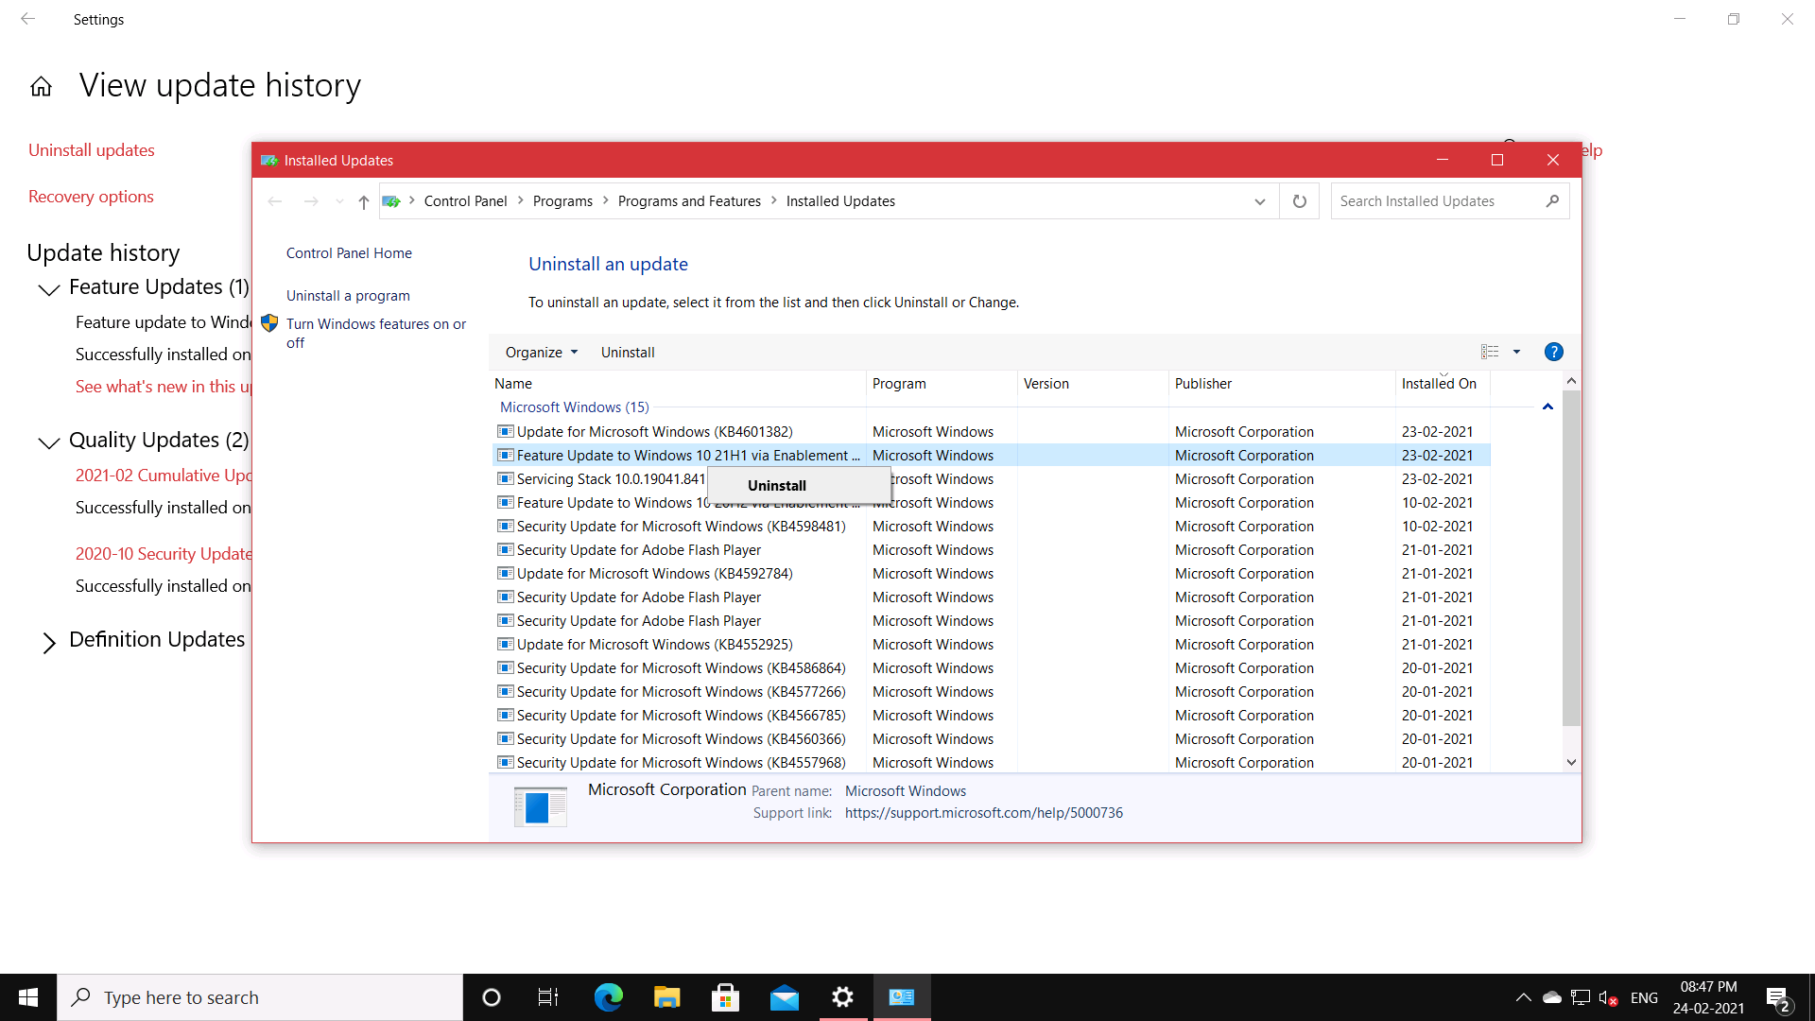The image size is (1815, 1021).
Task: Select Control Panel Home link
Action: point(349,253)
